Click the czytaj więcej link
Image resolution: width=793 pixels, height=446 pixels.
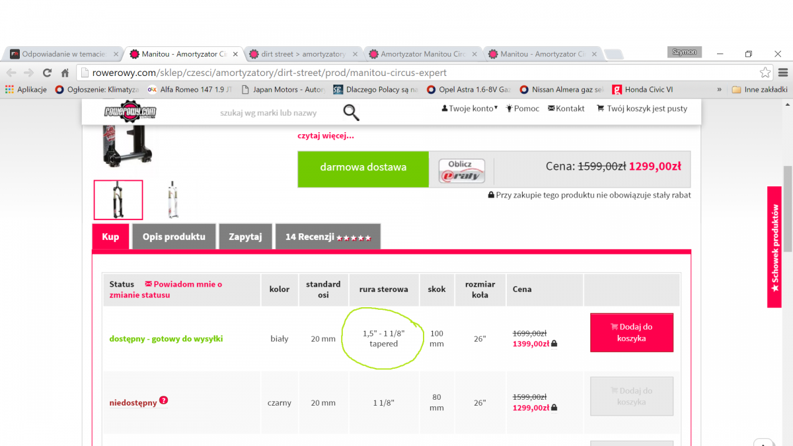point(326,136)
